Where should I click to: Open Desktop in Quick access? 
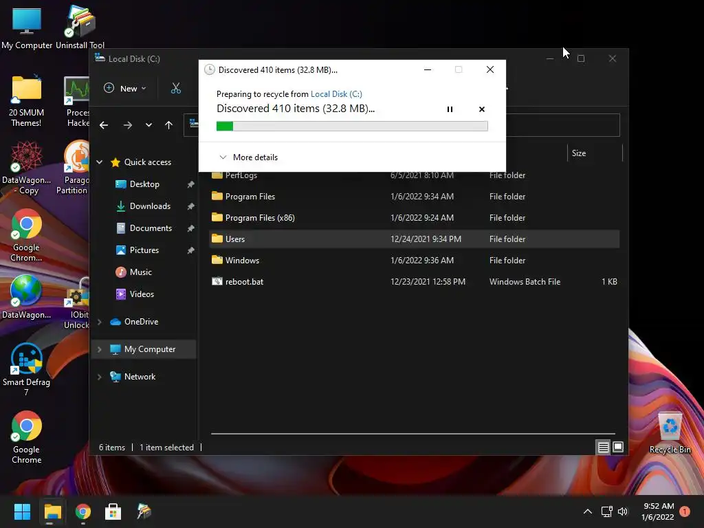(x=144, y=184)
